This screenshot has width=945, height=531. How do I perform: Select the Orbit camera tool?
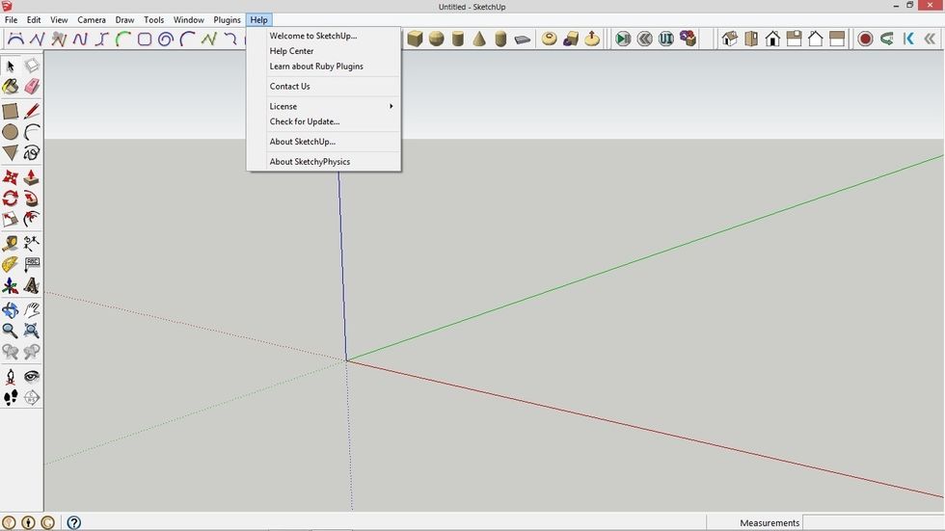pos(11,310)
